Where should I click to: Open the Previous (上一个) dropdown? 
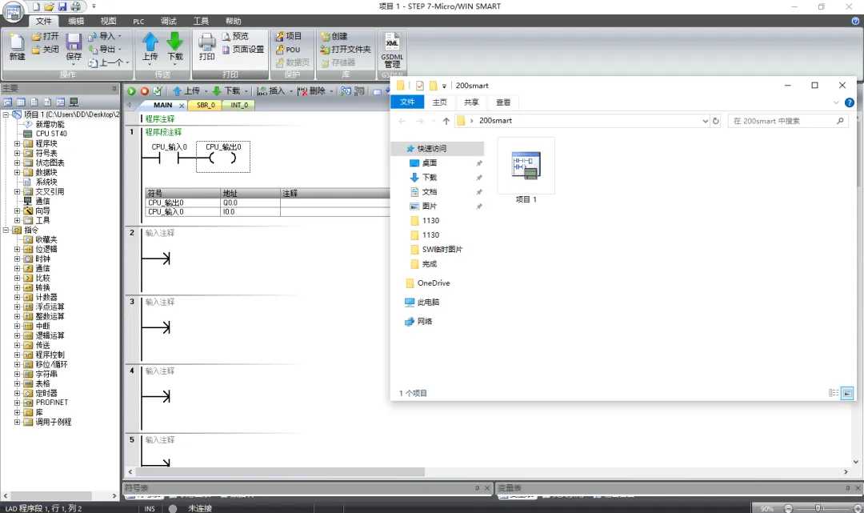109,62
